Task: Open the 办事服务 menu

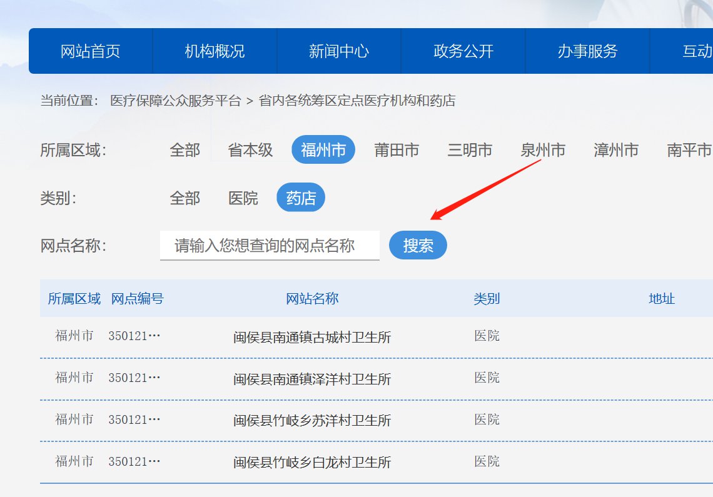Action: [x=587, y=51]
